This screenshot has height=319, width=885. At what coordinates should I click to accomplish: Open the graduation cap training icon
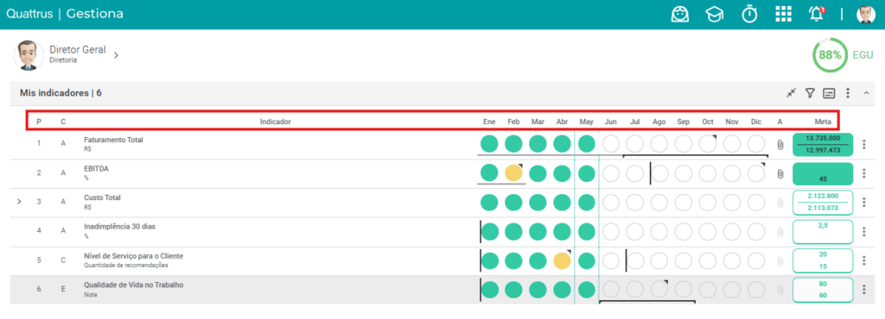click(715, 14)
